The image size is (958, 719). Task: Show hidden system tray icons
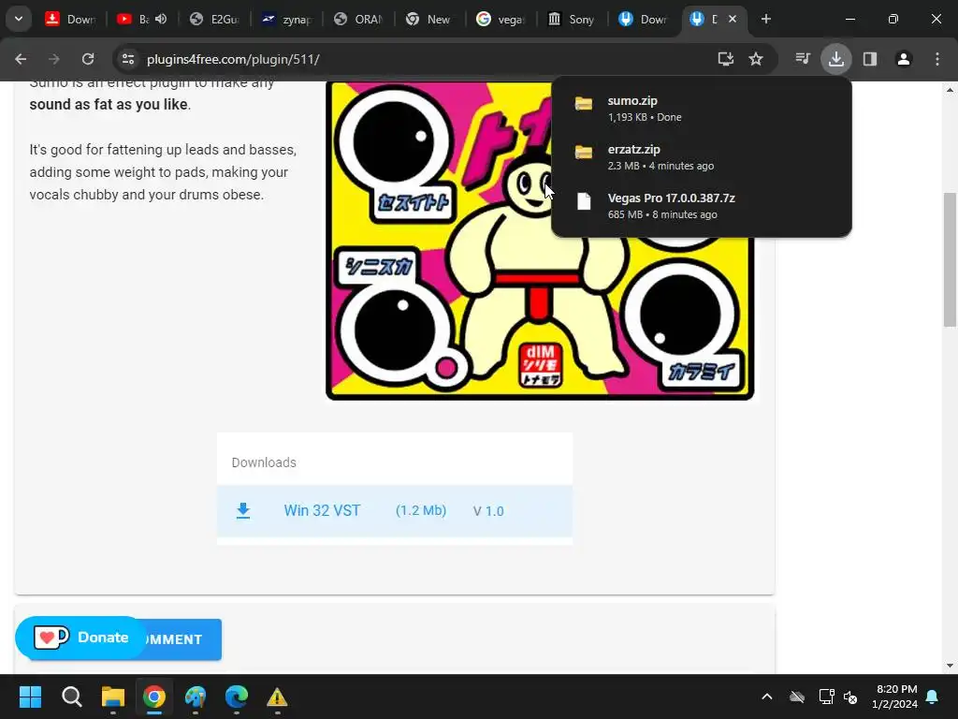767,697
